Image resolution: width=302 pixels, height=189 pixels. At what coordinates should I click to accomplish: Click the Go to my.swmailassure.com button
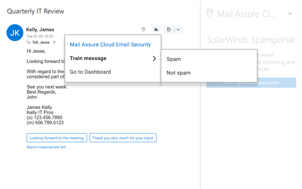[x=251, y=83]
